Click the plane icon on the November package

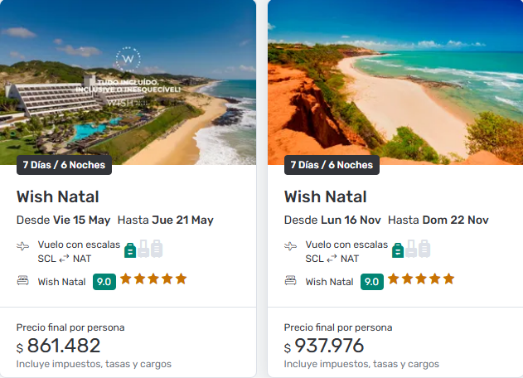click(x=291, y=246)
